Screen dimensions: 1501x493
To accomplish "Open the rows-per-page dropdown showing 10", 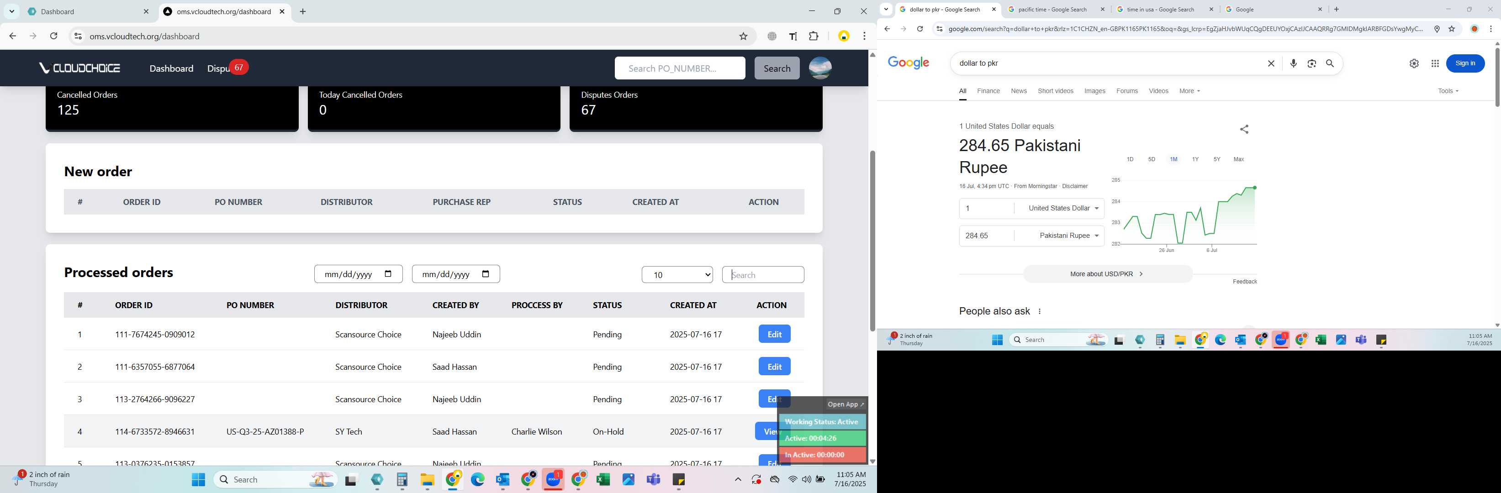I will (x=677, y=275).
